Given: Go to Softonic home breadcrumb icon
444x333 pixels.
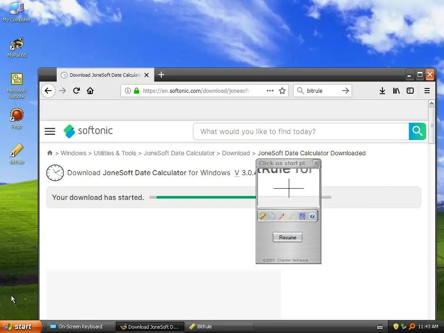Looking at the screenshot, I should pos(50,153).
